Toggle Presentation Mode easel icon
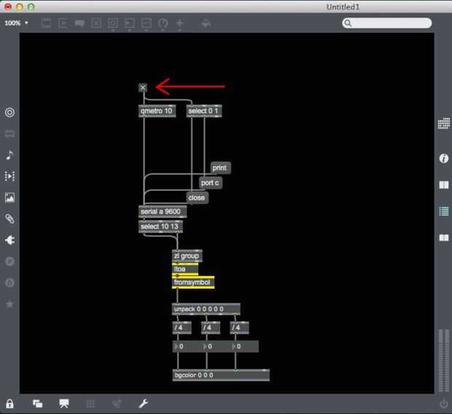The width and height of the screenshot is (452, 414). point(64,403)
